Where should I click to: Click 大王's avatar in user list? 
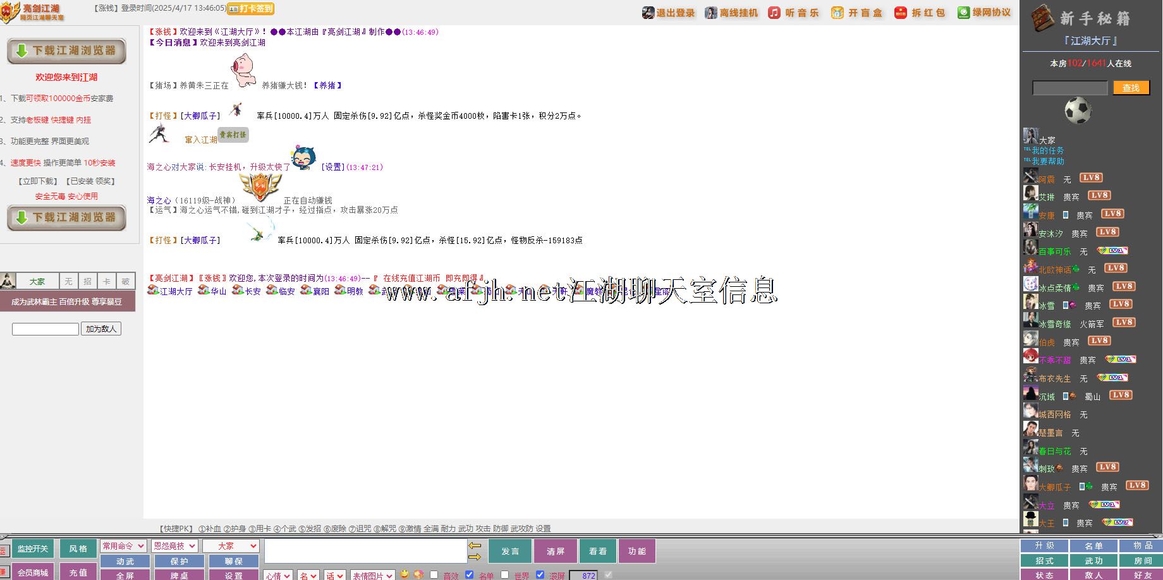pyautogui.click(x=1030, y=520)
